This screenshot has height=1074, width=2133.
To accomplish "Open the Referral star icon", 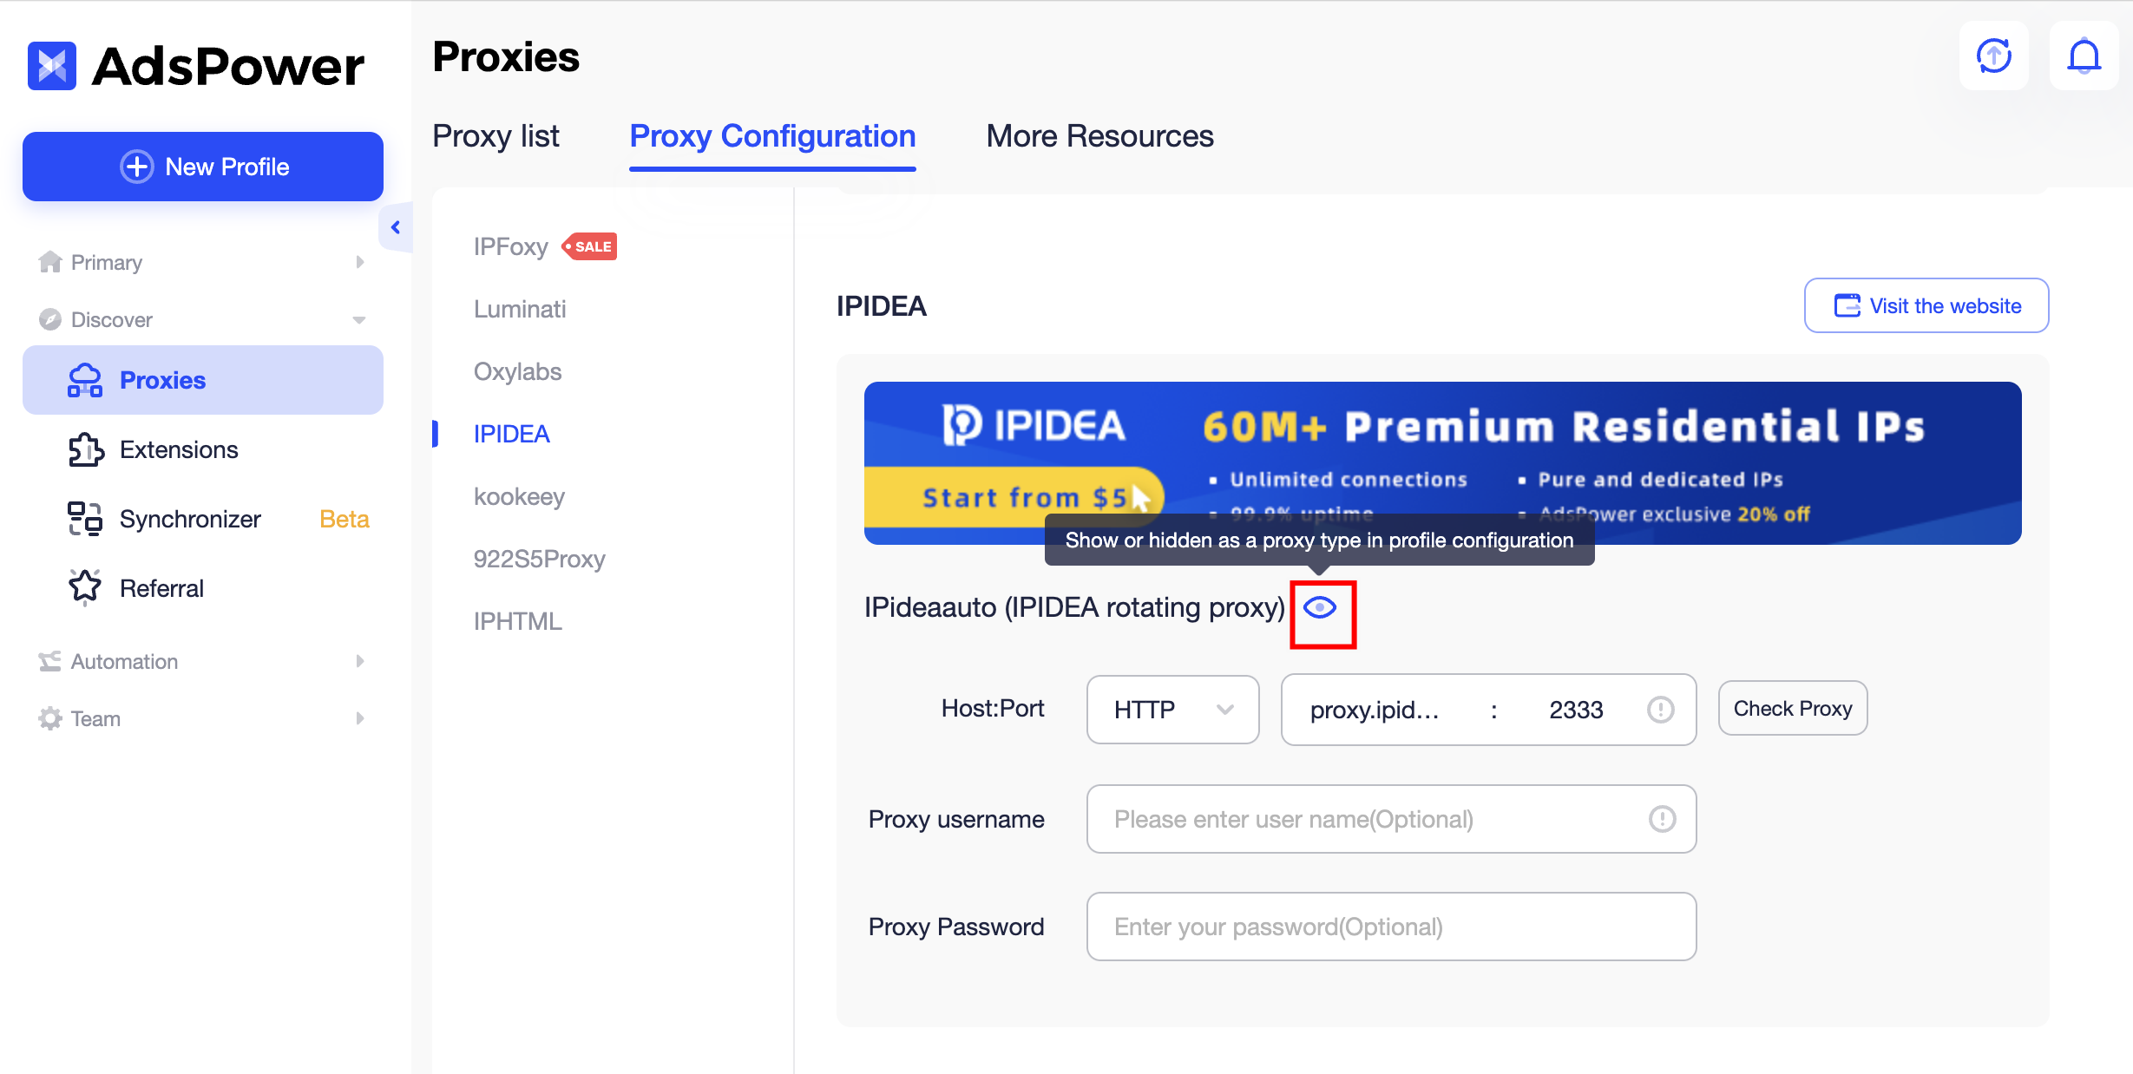I will (84, 587).
